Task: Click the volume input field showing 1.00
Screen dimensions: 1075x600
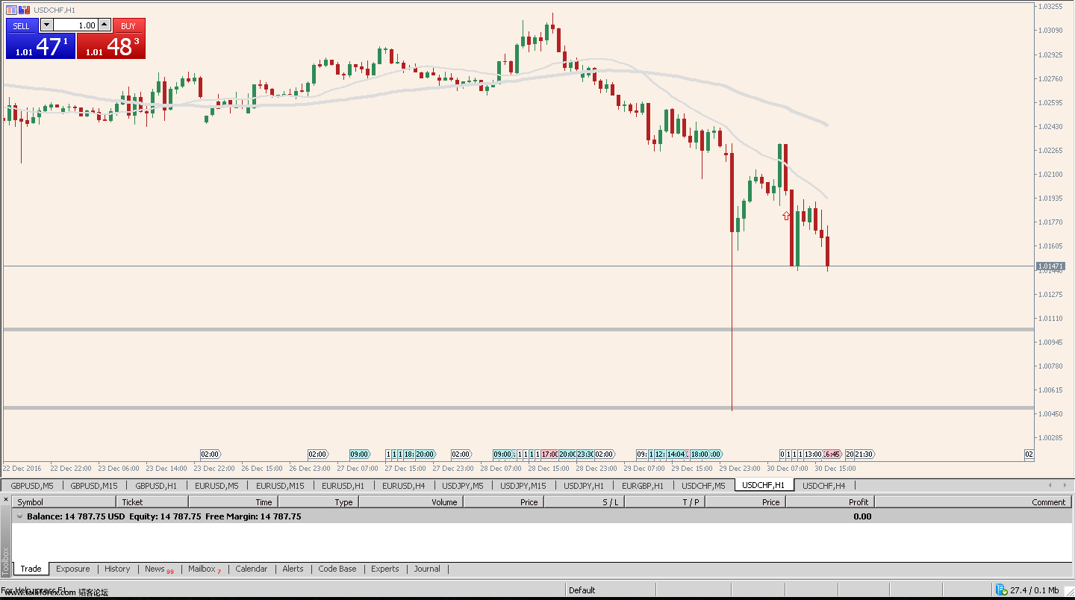Action: coord(75,25)
